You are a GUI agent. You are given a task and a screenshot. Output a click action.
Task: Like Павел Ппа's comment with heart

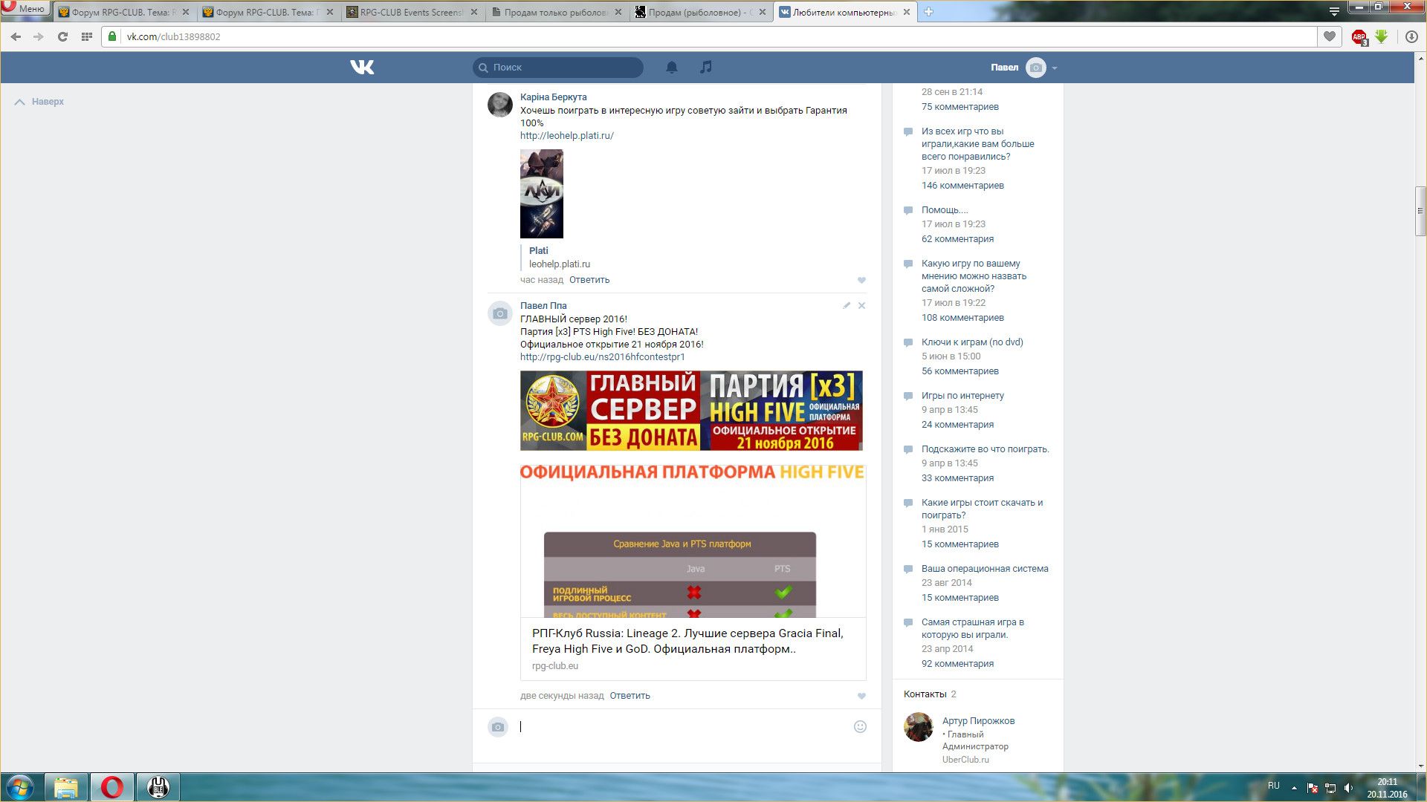pyautogui.click(x=861, y=696)
